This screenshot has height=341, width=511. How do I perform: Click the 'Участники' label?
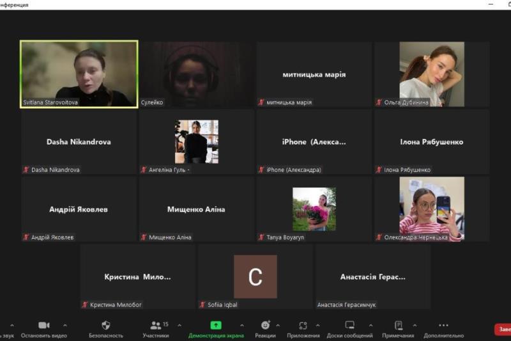pos(156,335)
